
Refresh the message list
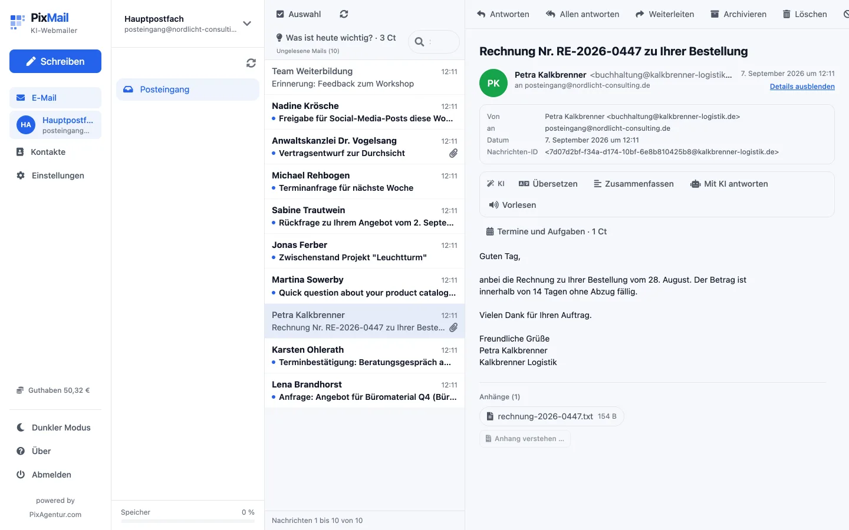point(344,14)
